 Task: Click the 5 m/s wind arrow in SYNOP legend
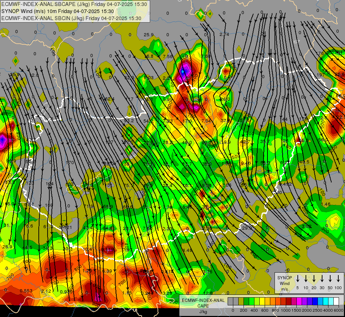[x=297, y=278]
